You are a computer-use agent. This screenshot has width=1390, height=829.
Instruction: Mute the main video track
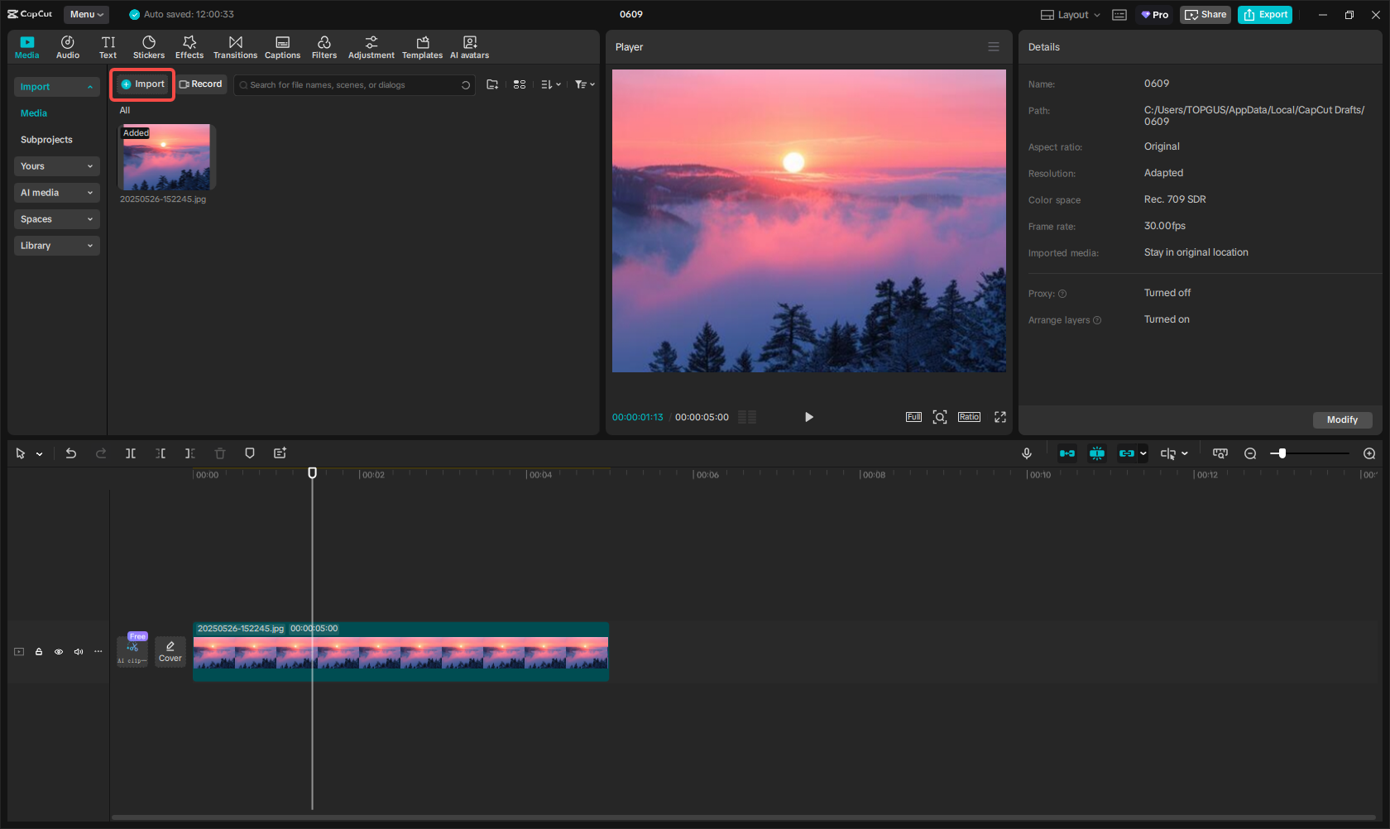coord(79,651)
